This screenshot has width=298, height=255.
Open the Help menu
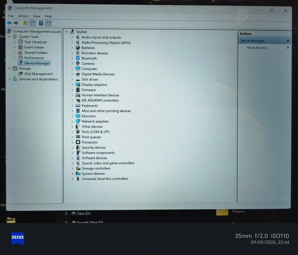pyautogui.click(x=48, y=16)
